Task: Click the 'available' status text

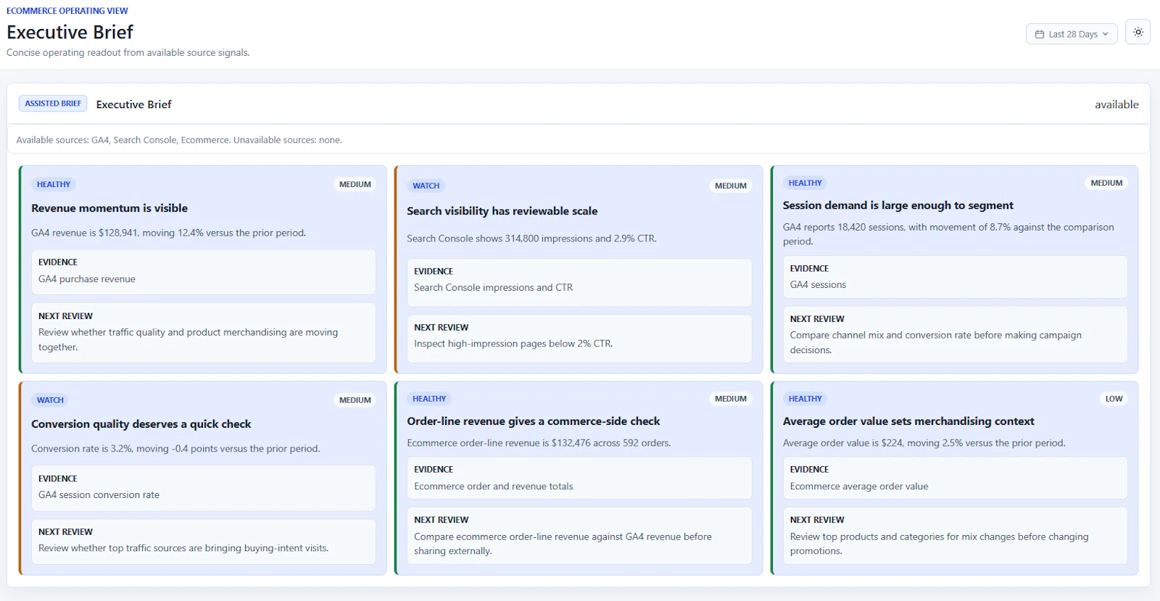Action: point(1116,104)
